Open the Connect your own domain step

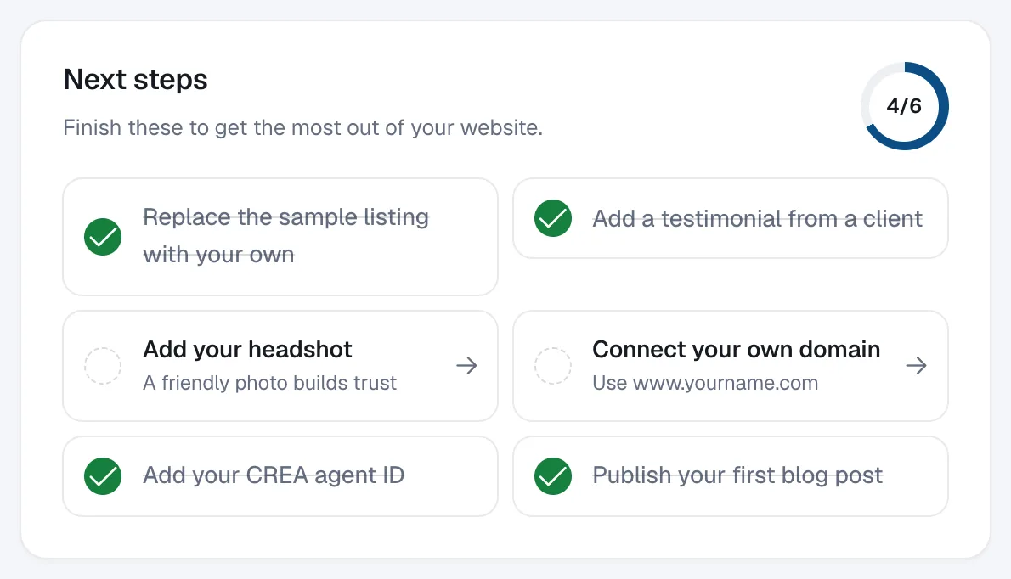coord(731,366)
